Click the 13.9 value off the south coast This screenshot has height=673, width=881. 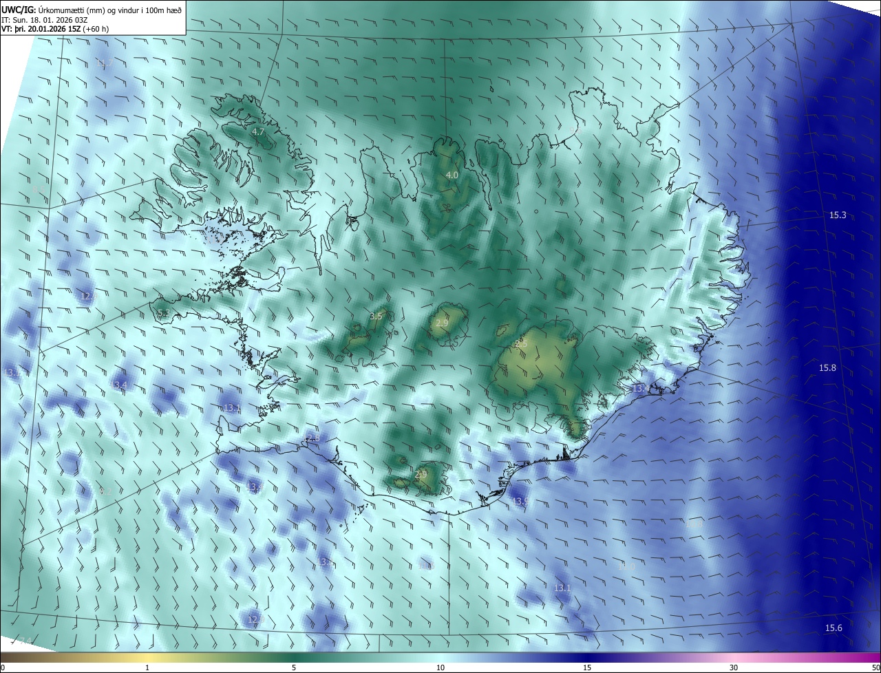tap(521, 502)
